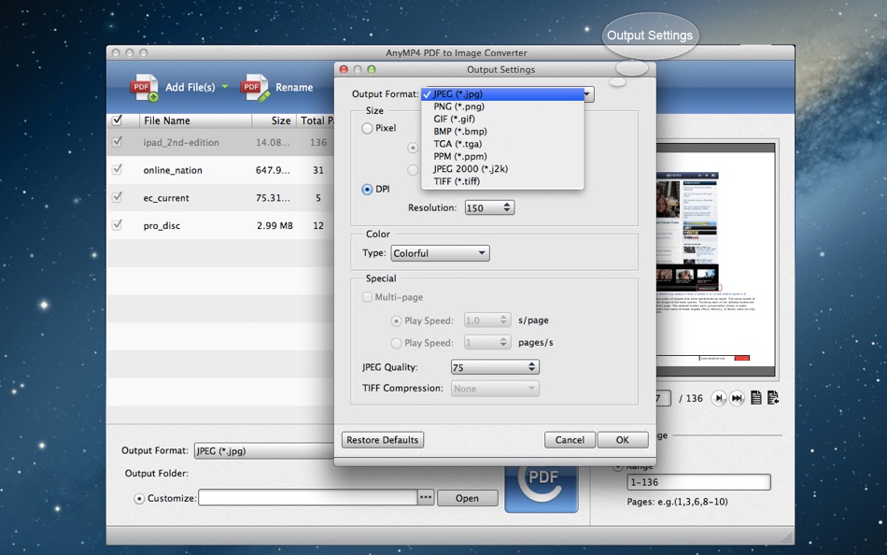The width and height of the screenshot is (887, 555).
Task: Jump to last page in preview
Action: (737, 398)
